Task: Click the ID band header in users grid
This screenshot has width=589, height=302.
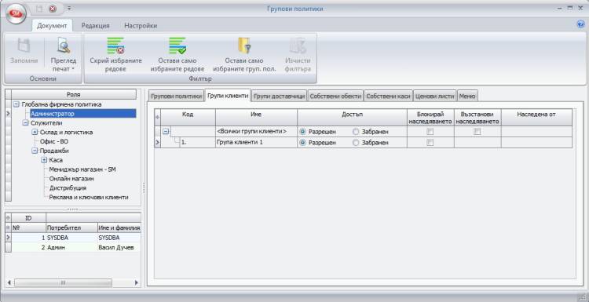Action: [x=28, y=218]
